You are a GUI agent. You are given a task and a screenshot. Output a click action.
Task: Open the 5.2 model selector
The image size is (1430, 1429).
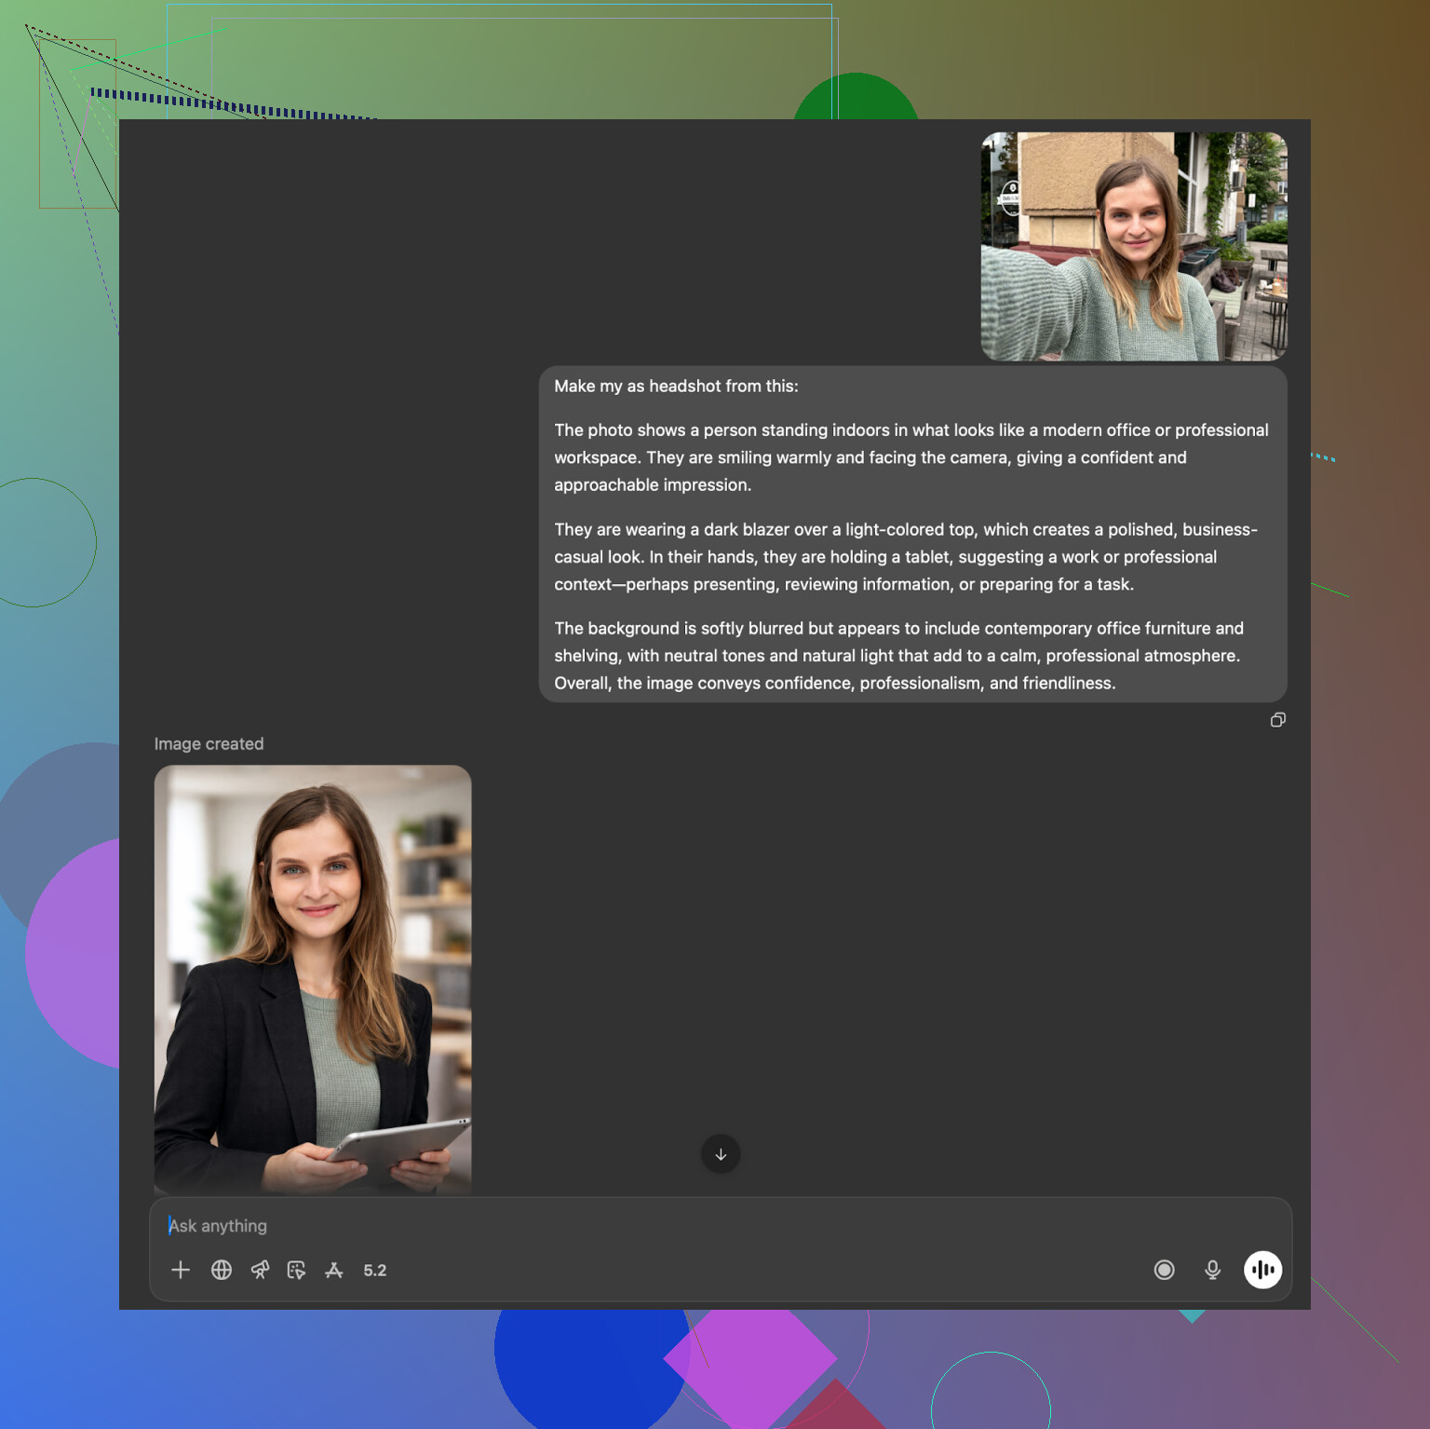[x=375, y=1271]
